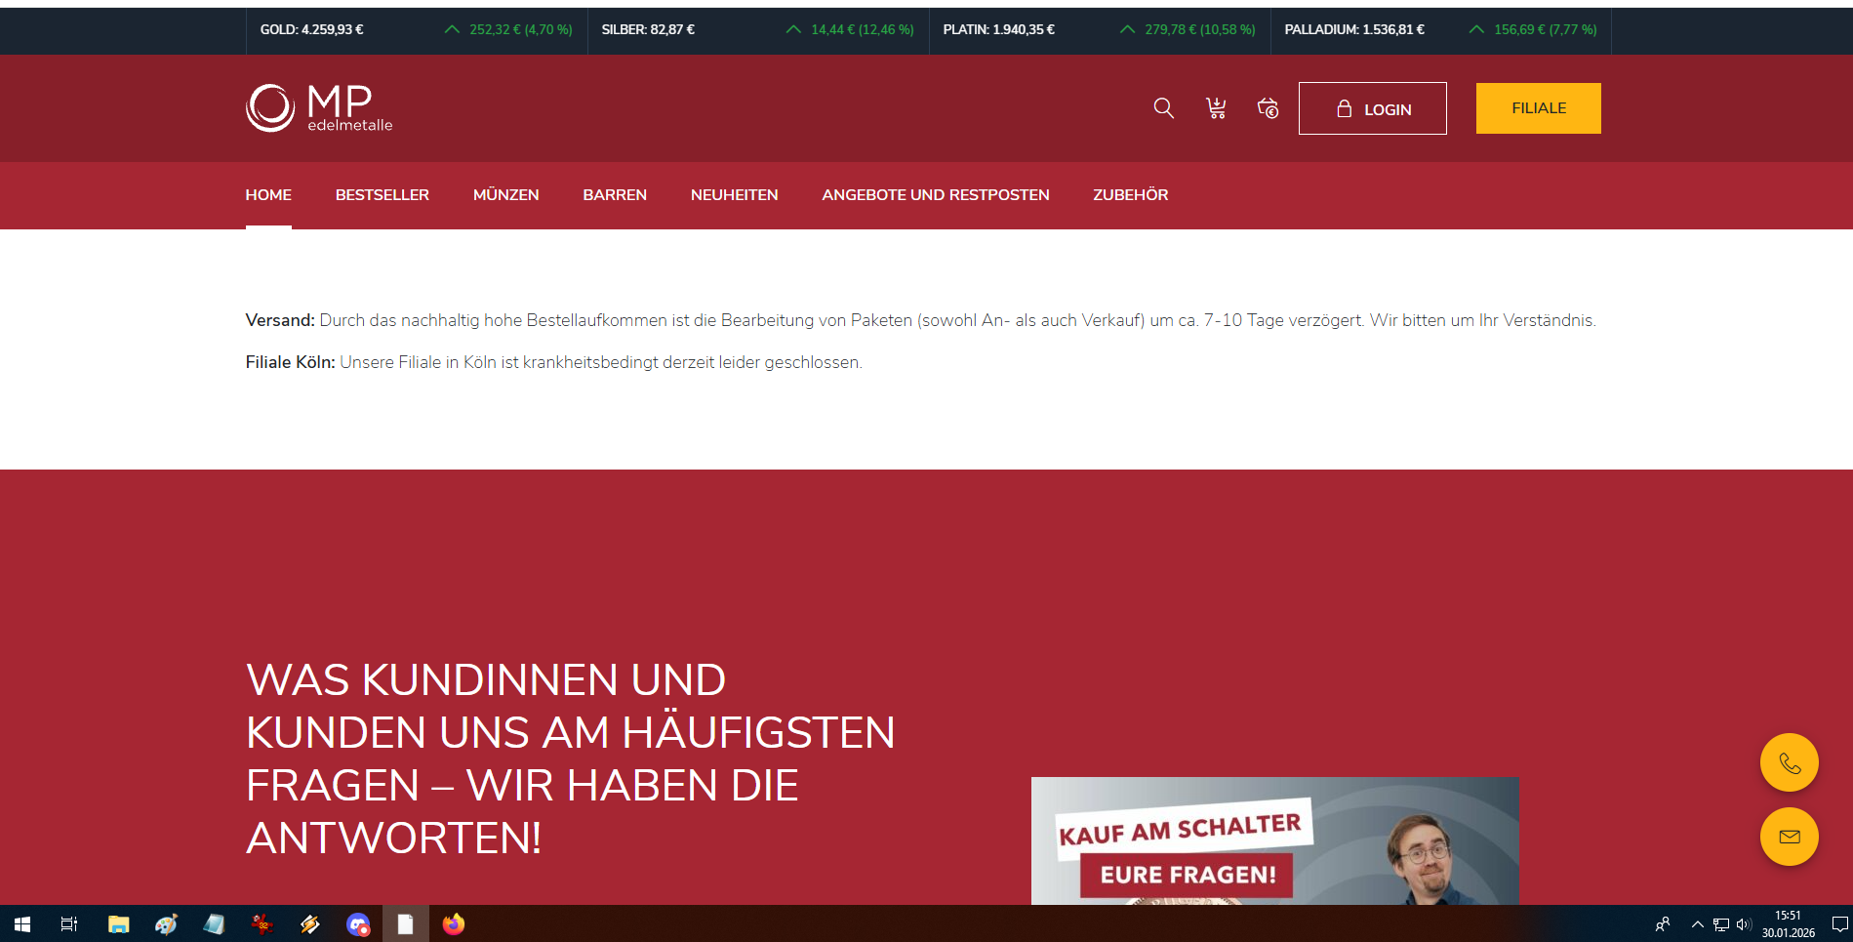
Task: Open the BARREN menu item
Action: (x=615, y=195)
